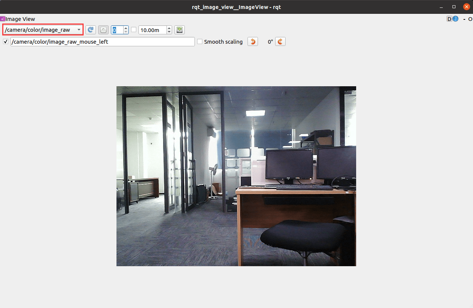Close the rqt window

point(466,7)
